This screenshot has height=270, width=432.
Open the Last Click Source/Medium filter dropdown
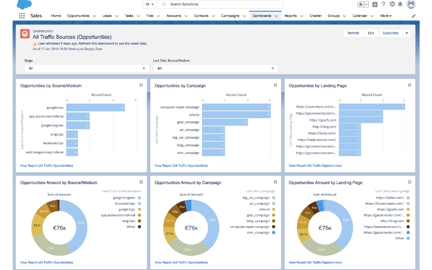[x=215, y=69]
